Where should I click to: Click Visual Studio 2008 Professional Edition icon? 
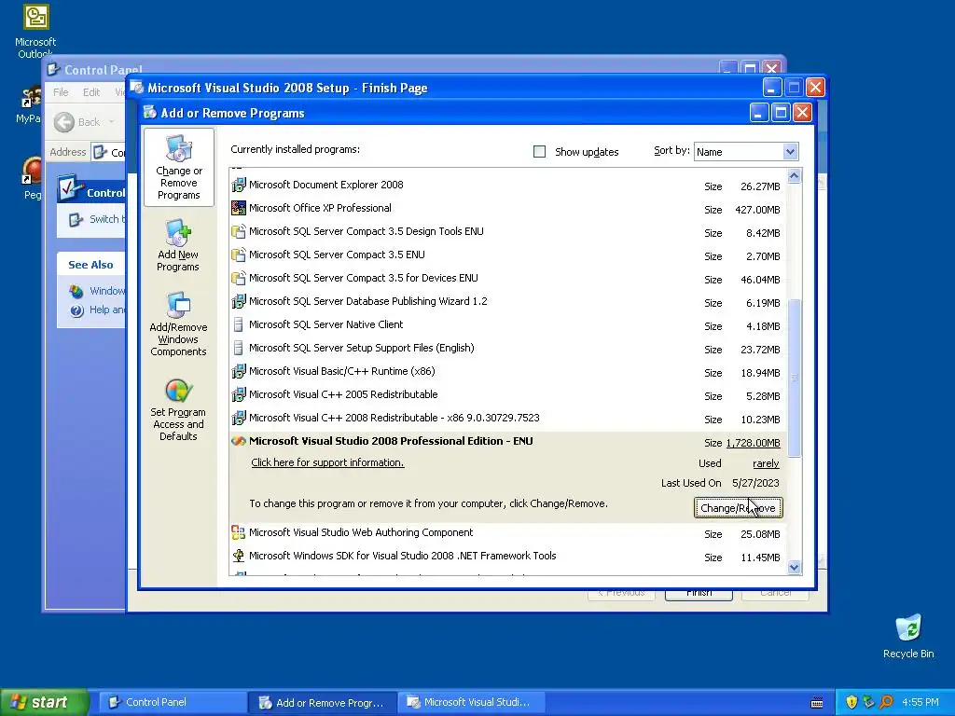click(x=239, y=441)
